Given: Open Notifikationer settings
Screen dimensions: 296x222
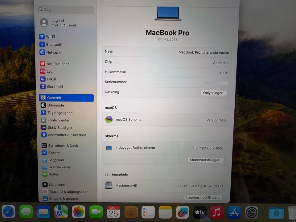Looking at the screenshot, I should click(54, 64).
